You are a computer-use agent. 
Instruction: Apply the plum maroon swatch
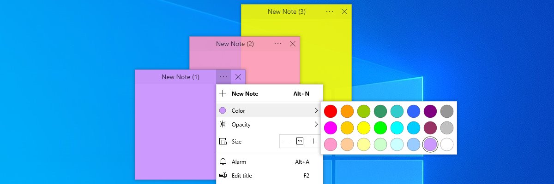(x=430, y=127)
